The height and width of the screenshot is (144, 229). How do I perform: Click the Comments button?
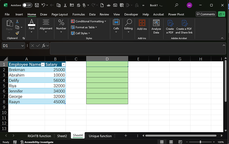205,14
